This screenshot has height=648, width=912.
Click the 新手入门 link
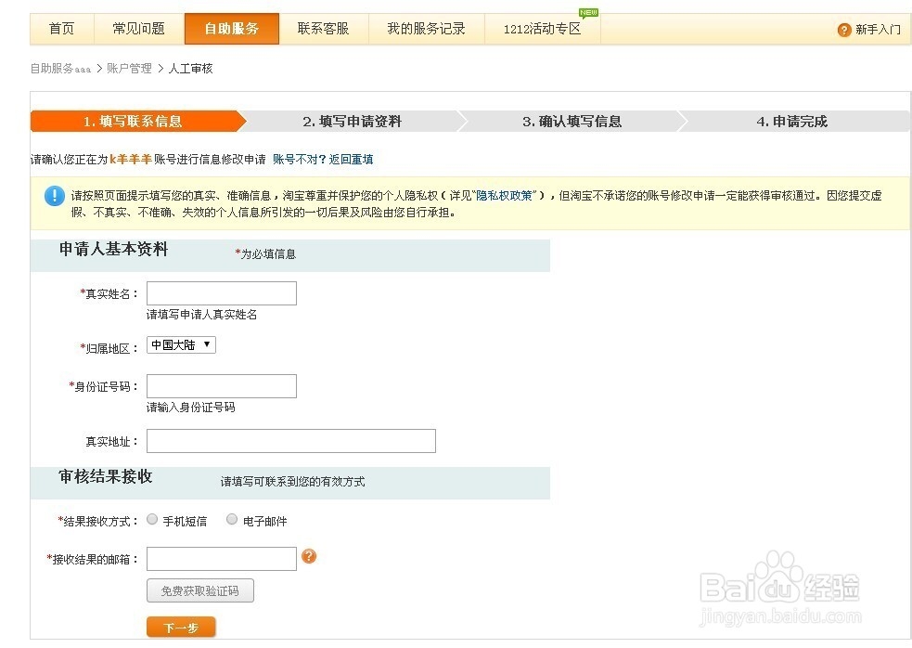click(878, 30)
